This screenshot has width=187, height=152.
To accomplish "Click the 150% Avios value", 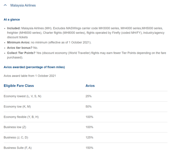I will coord(89,148).
